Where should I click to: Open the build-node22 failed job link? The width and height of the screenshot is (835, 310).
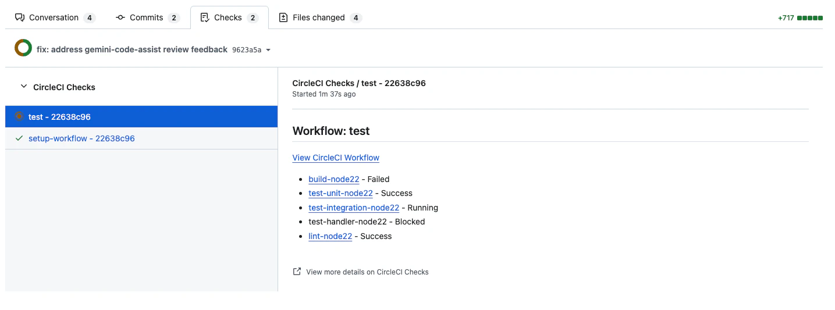coord(333,179)
